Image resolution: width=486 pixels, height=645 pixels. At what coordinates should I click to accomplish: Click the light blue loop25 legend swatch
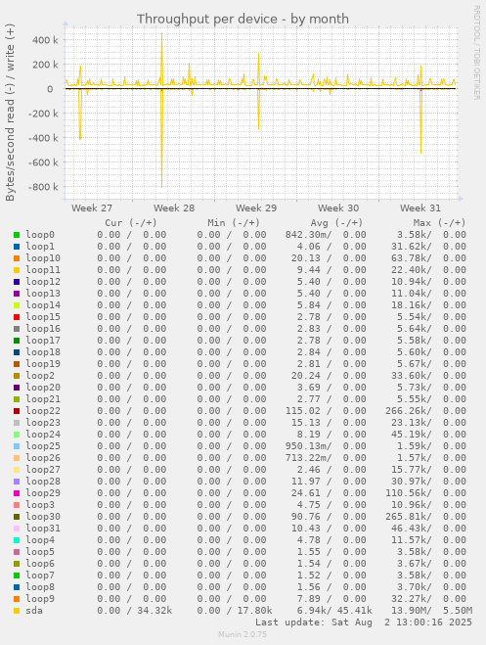point(17,446)
